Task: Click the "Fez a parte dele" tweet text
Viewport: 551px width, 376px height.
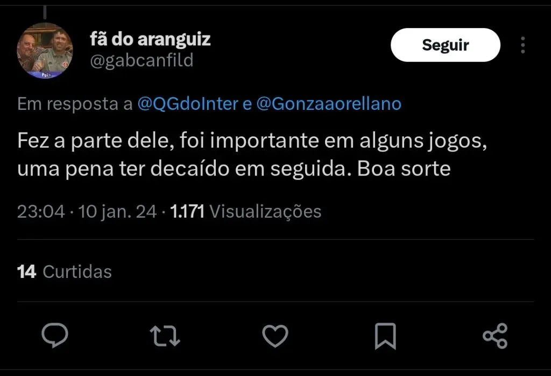Action: [84, 143]
